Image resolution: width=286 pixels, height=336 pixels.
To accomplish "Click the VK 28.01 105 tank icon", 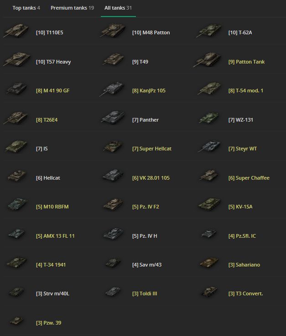I will coord(113,176).
